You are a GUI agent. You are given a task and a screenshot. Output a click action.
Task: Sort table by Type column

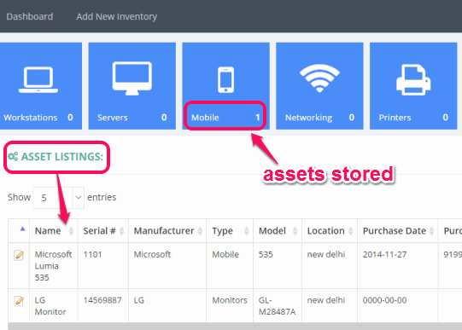click(230, 231)
